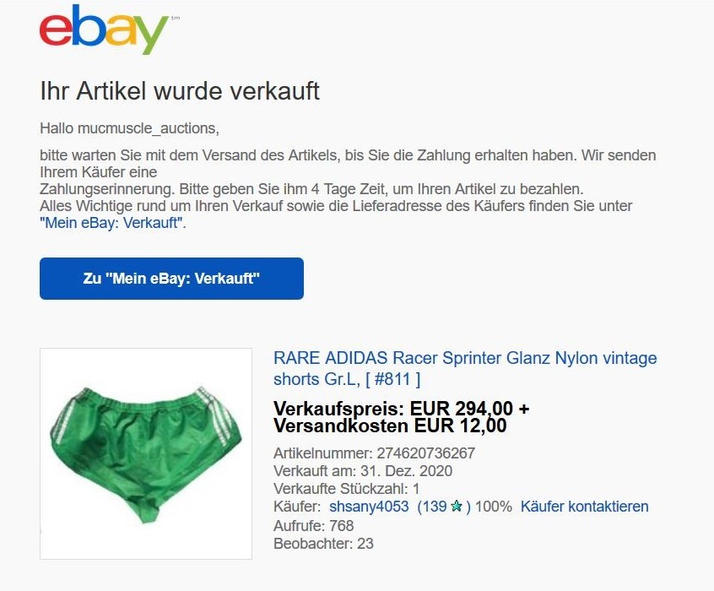Click the Verkauft am 31. Dez. 2020 line
Screen dimensions: 714x591
click(363, 471)
